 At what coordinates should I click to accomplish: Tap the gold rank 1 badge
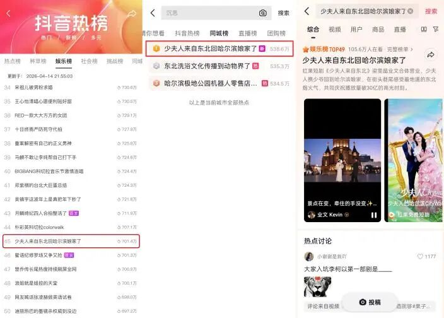pyautogui.click(x=156, y=49)
